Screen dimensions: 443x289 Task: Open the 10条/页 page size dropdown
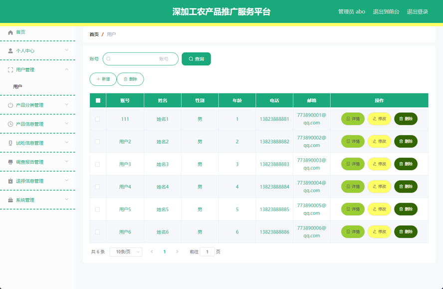pos(125,252)
